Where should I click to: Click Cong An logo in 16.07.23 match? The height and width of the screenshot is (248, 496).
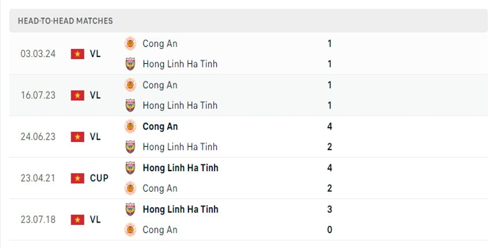(x=130, y=85)
